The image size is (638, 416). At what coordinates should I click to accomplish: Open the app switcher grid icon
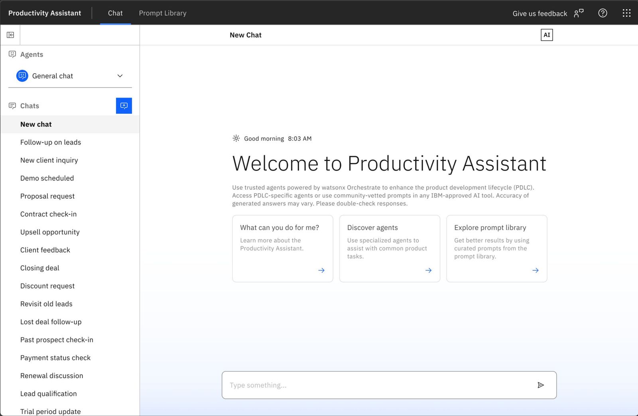pyautogui.click(x=626, y=13)
